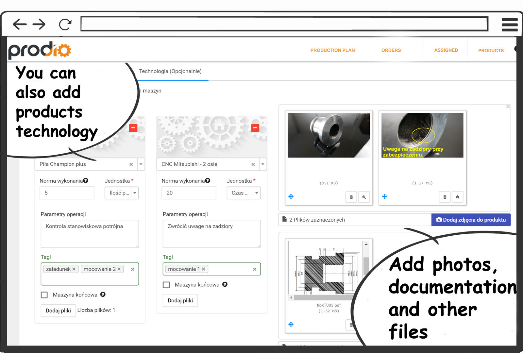Show help for Norma wykonania on CNC card

[208, 180]
